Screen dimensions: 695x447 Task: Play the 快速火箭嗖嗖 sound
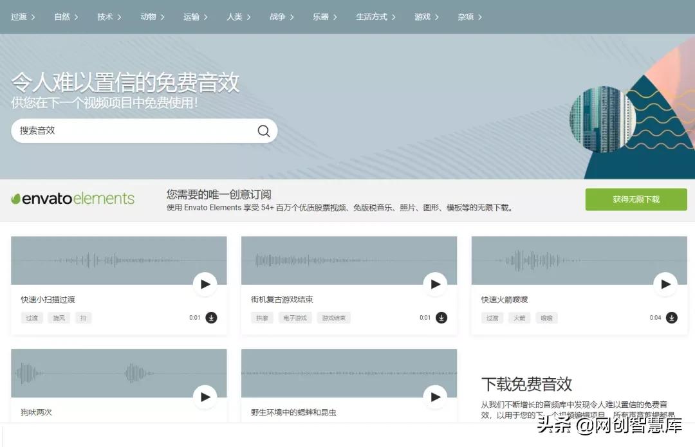(x=665, y=284)
